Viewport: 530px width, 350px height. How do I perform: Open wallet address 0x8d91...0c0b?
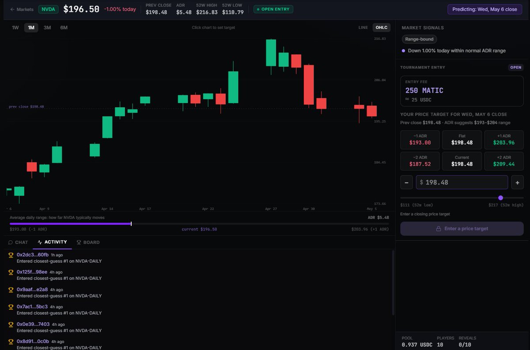(33, 342)
